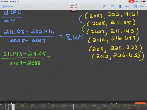This screenshot has width=147, height=110.
Task: Open the Edit mode for this video
Action: click(x=142, y=6)
